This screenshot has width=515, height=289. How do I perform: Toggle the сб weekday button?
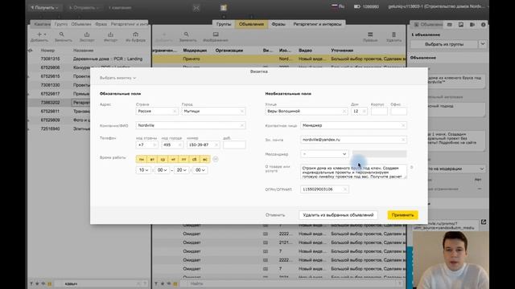(194, 159)
